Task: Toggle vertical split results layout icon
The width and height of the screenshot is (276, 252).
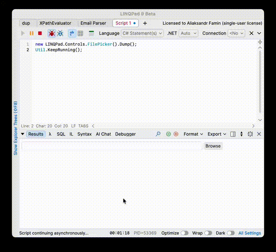Action: point(233,134)
